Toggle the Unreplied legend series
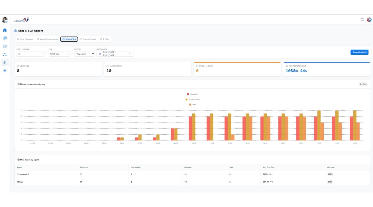 click(193, 94)
